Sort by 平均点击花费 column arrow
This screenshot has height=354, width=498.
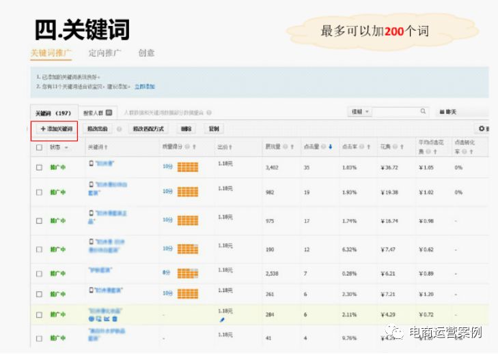435,151
